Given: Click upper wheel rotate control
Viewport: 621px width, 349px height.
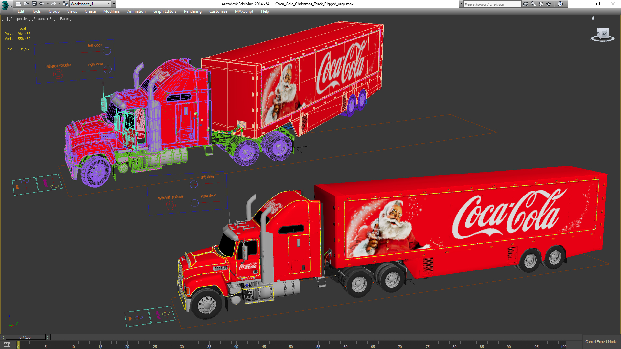Looking at the screenshot, I should click(58, 75).
